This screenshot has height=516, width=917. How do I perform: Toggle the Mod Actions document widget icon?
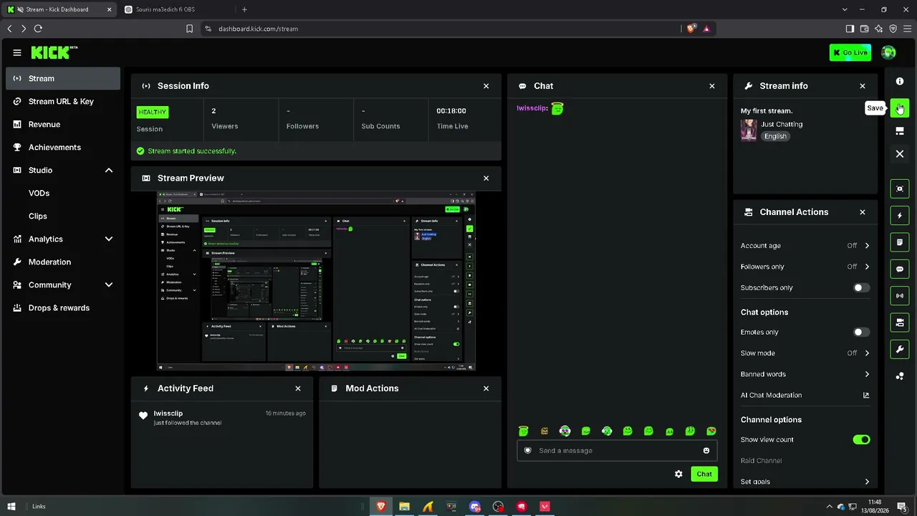[900, 242]
